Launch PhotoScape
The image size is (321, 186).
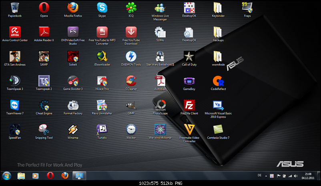tap(160, 105)
